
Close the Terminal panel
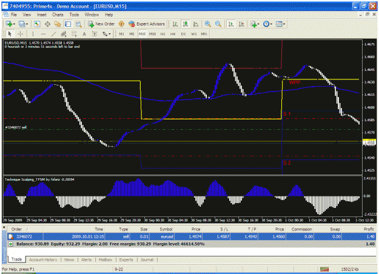pyautogui.click(x=4, y=227)
